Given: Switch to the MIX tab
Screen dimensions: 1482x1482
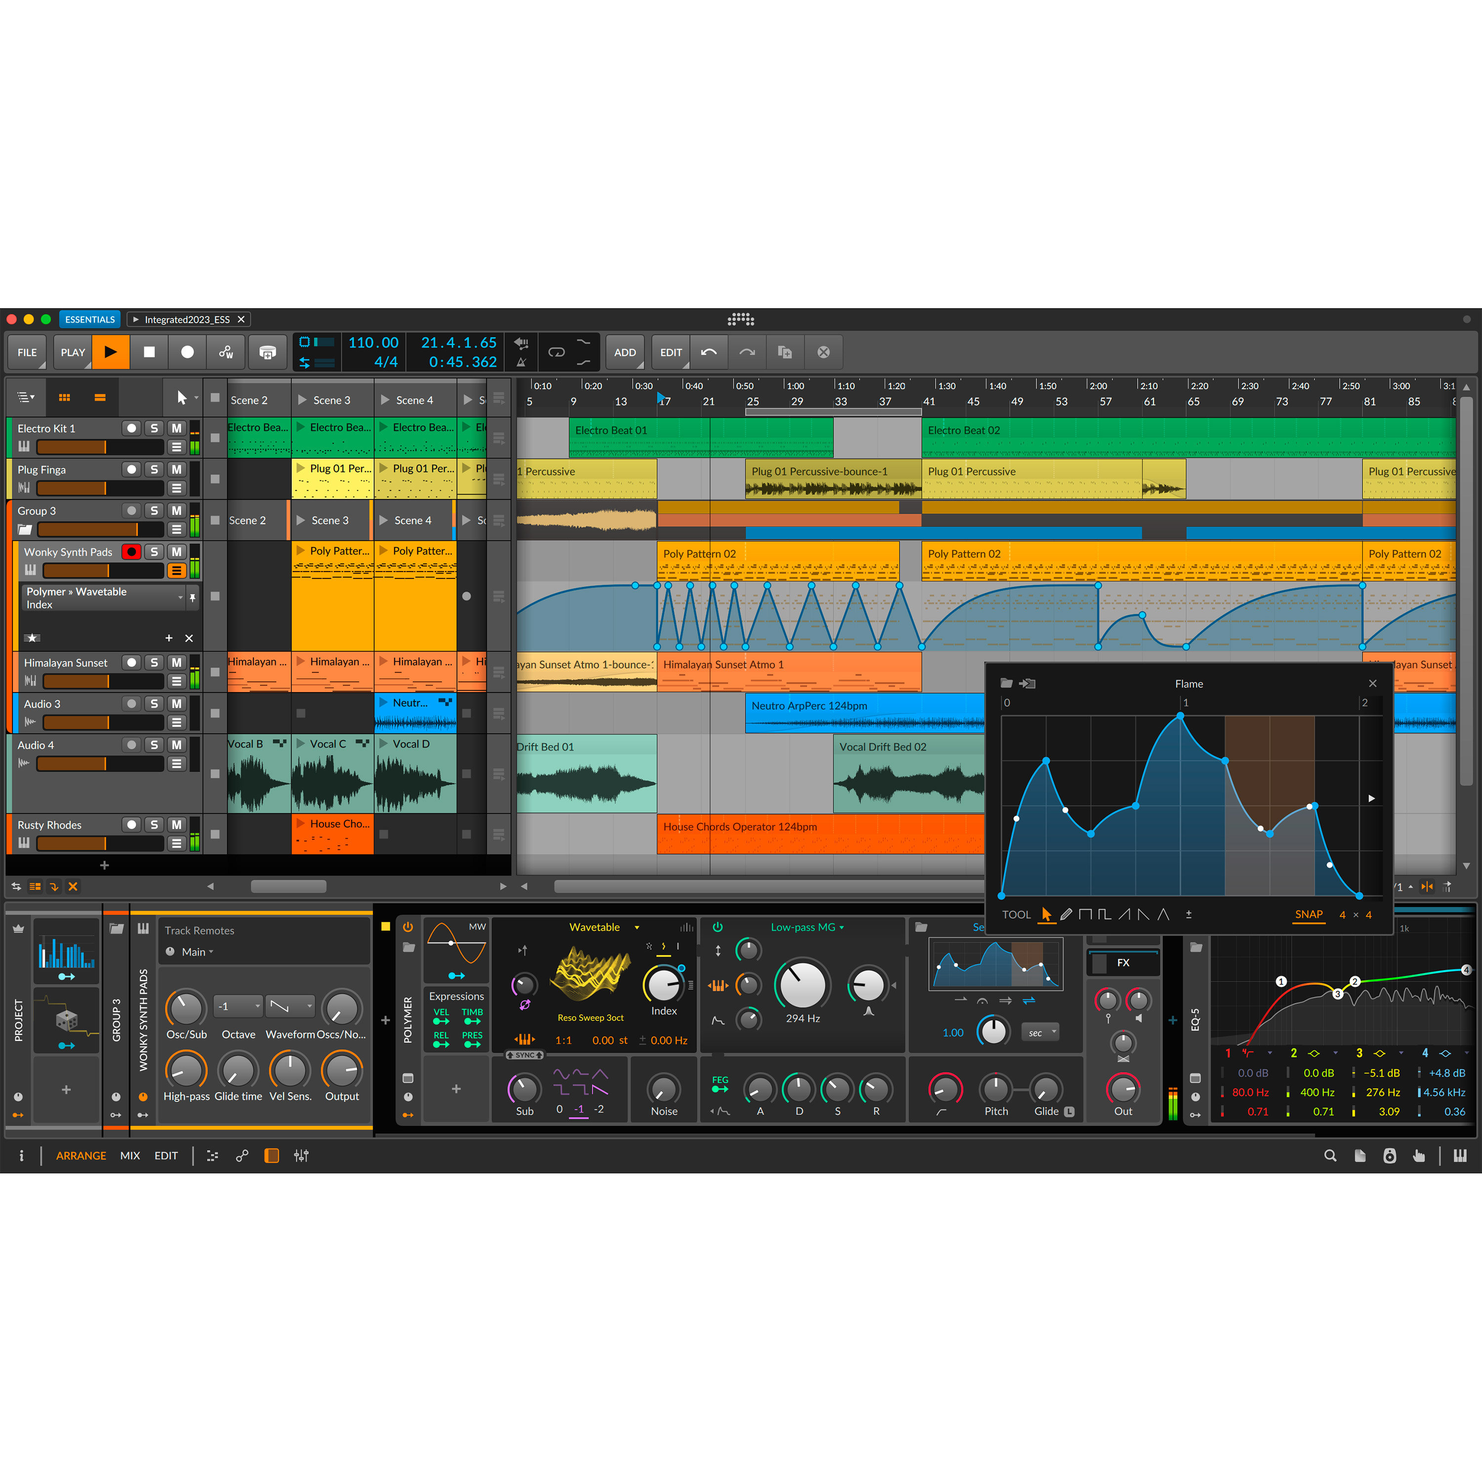Looking at the screenshot, I should click(129, 1155).
